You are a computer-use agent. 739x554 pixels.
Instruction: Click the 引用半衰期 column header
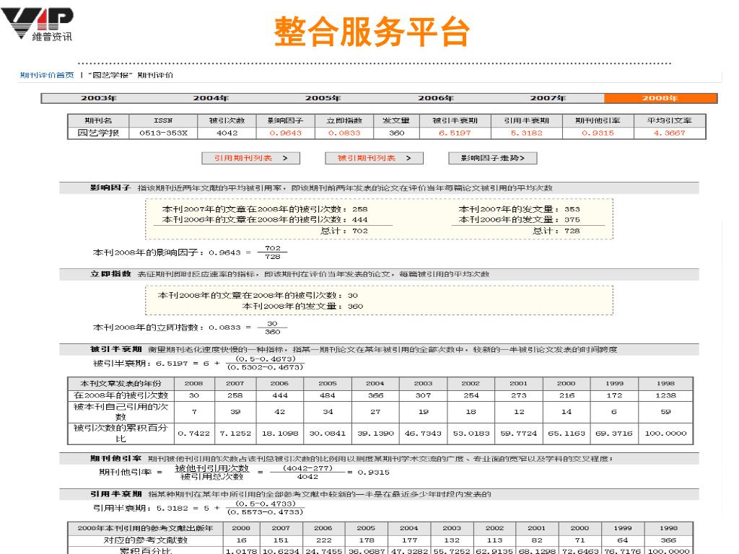(x=526, y=120)
